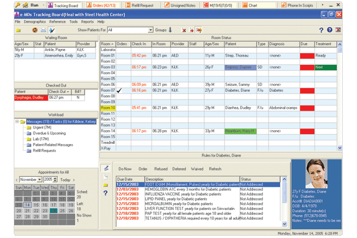Click the checkmark pen icon in toolbar
Screen dimensions: 357x238
coord(52,30)
